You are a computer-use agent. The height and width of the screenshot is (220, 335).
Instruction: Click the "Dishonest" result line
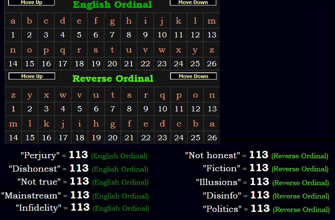coord(78,169)
